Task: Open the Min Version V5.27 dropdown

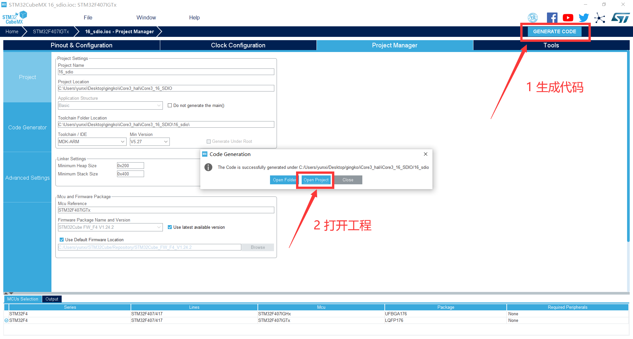Action: (x=166, y=142)
